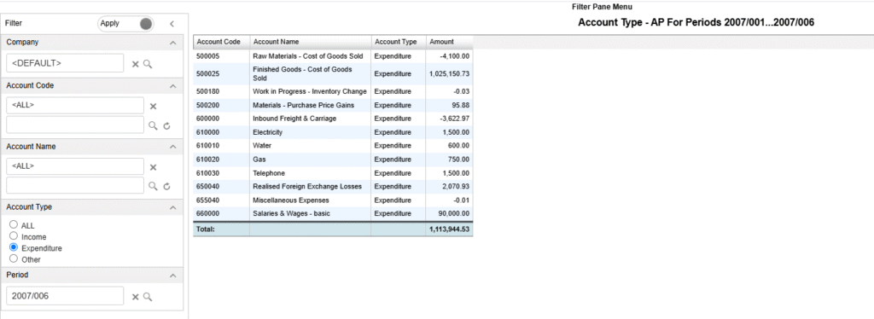874x319 pixels.
Task: Clear the Company filter value
Action: 135,64
